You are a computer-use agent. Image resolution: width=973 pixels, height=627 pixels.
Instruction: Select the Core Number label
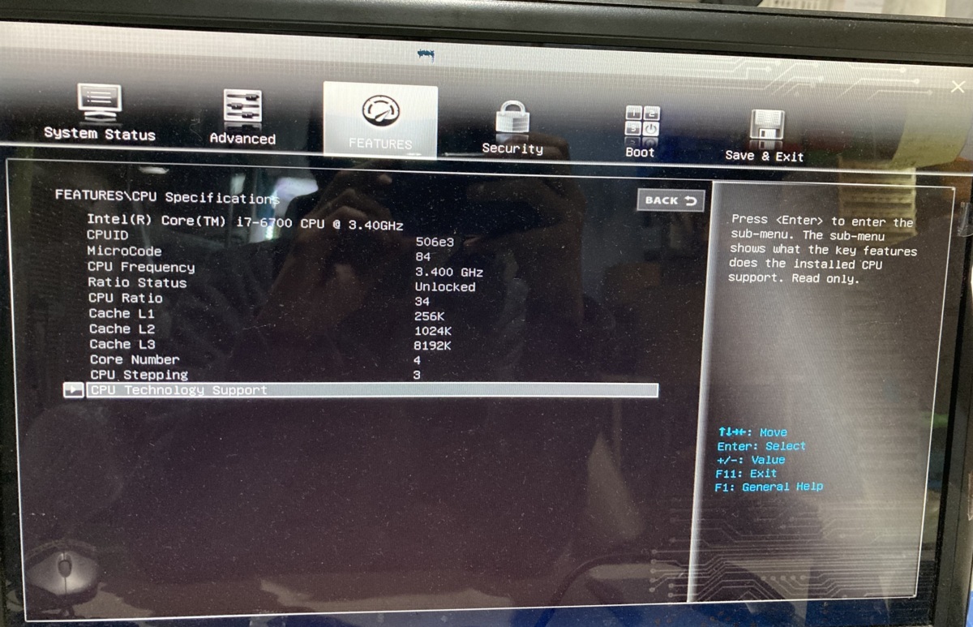tap(135, 359)
